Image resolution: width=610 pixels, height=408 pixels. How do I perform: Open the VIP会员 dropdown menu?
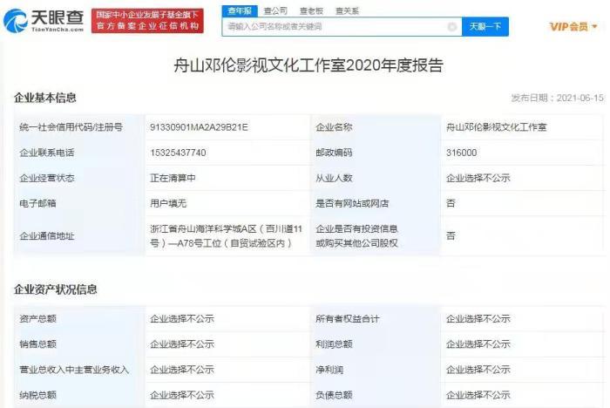tap(573, 27)
